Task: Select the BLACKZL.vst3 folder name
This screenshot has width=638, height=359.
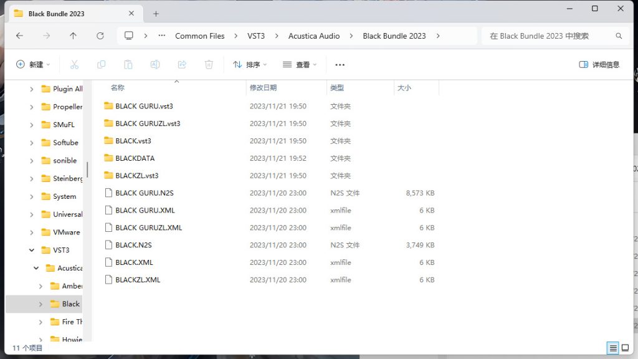Action: [136, 175]
